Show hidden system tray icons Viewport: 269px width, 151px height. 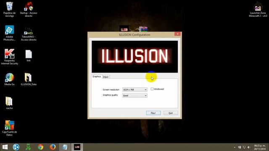tap(235, 147)
